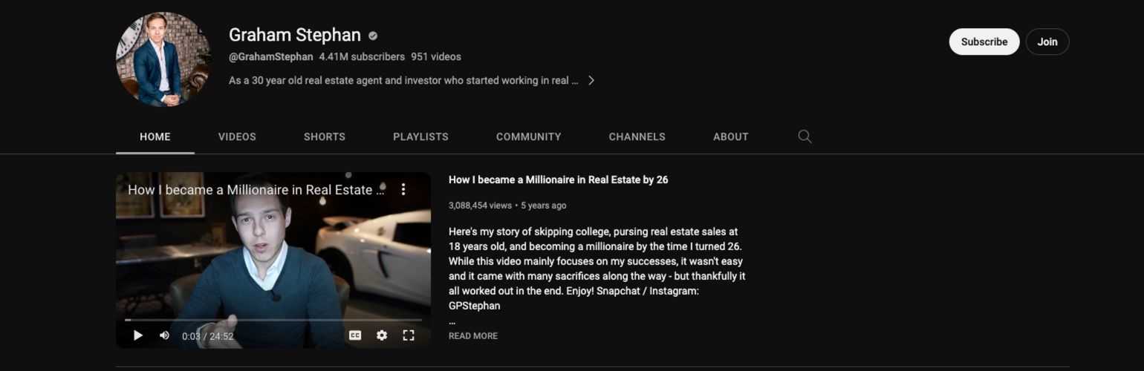The height and width of the screenshot is (371, 1144).
Task: View the Community tab
Action: point(528,137)
